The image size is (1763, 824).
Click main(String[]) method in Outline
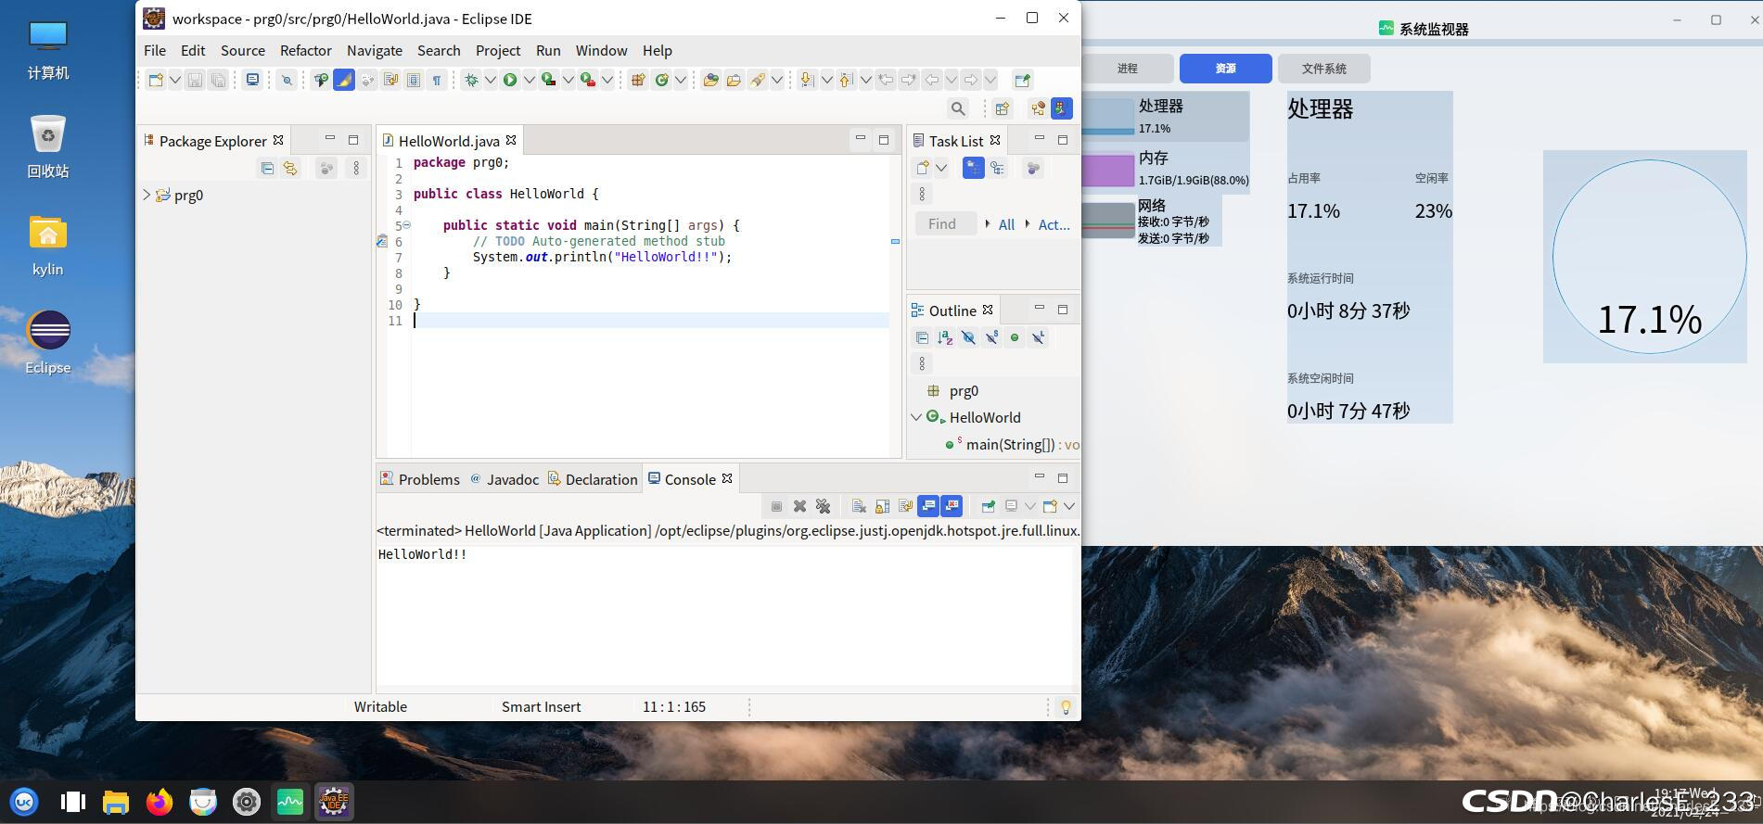pyautogui.click(x=1010, y=445)
